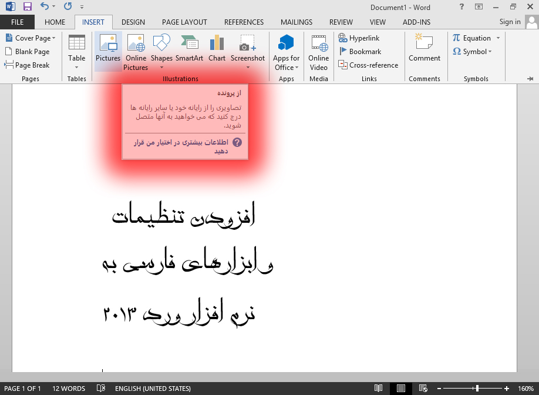
Task: Switch to Read Mode view
Action: click(x=379, y=389)
